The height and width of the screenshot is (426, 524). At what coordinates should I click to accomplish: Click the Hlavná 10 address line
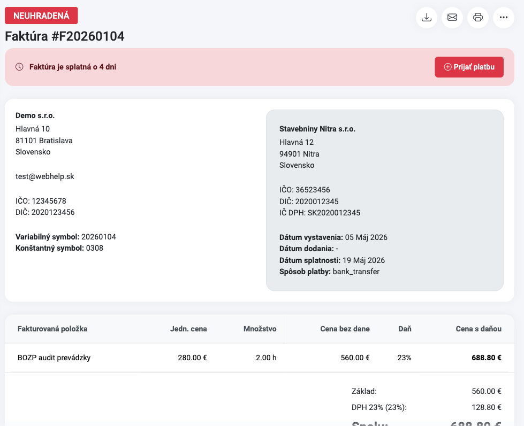pyautogui.click(x=33, y=129)
